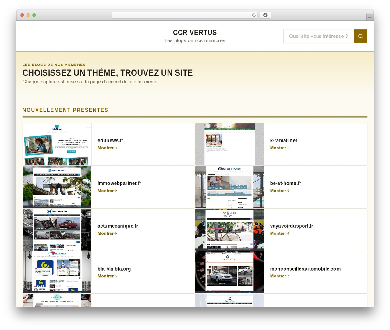Click the 'Les blogs de nos membres' tagline
The image size is (390, 330).
pos(195,40)
